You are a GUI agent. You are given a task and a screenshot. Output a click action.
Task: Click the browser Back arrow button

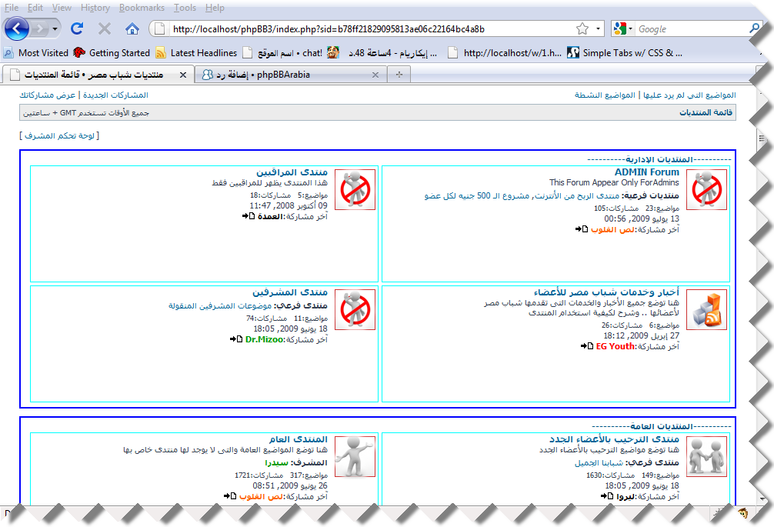(17, 29)
